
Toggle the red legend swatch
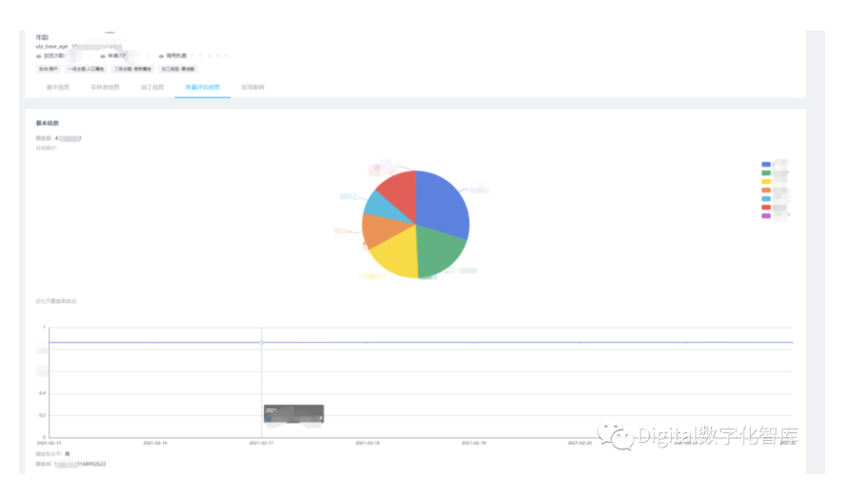point(766,207)
